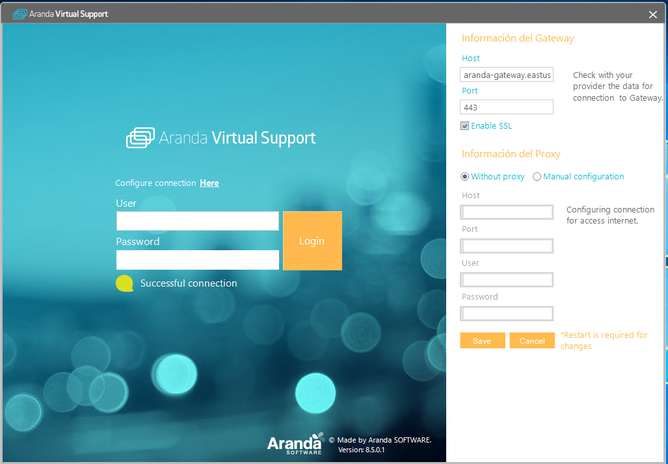Image resolution: width=668 pixels, height=464 pixels.
Task: Focus the login User field
Action: (198, 222)
